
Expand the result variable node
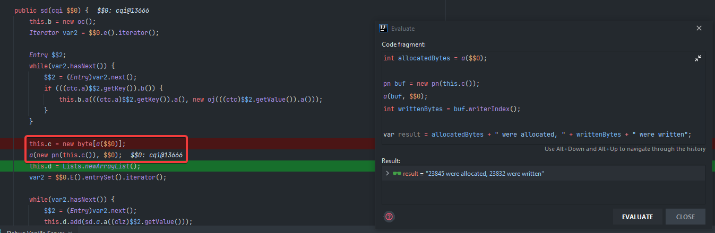point(387,174)
